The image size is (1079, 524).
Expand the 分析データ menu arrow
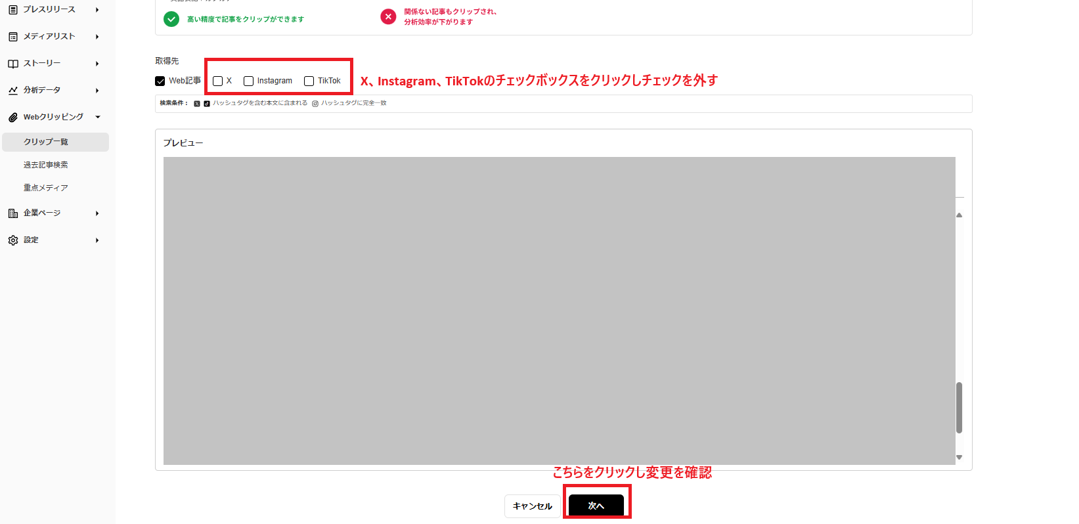click(97, 91)
